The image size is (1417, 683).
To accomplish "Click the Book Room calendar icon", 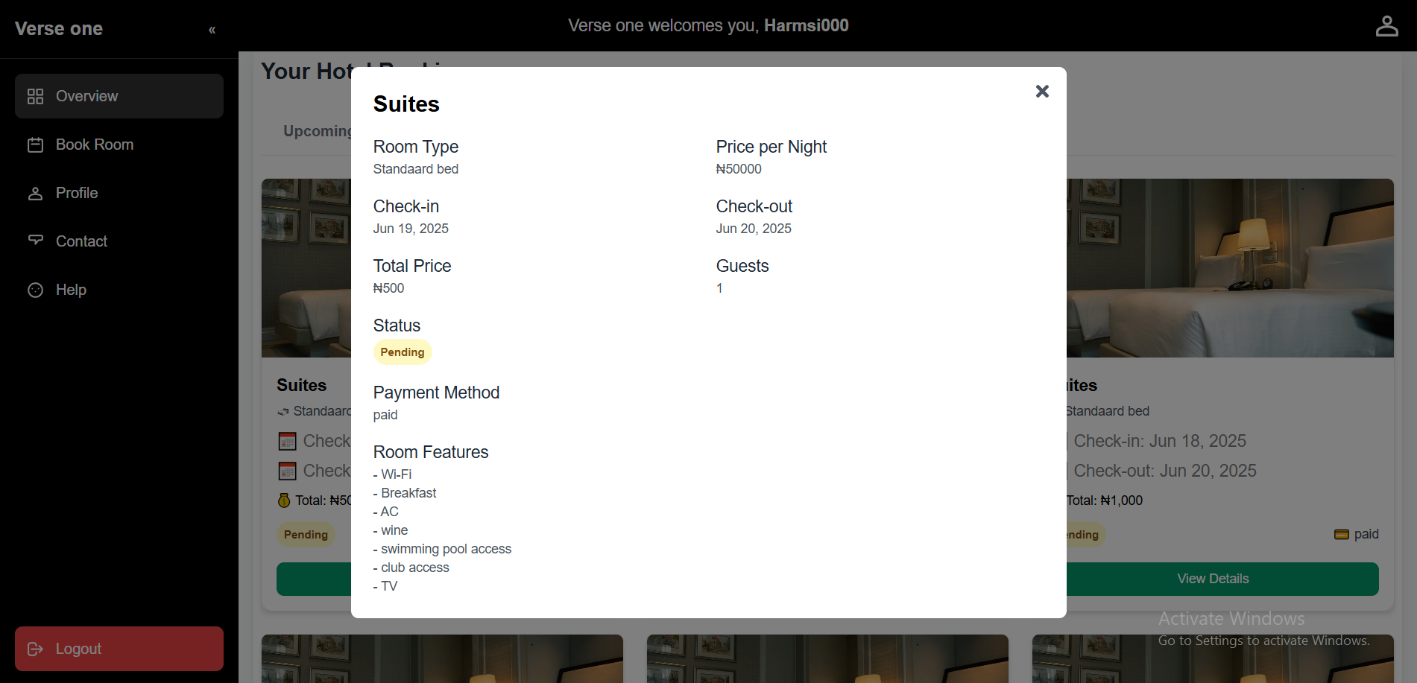I will (x=35, y=144).
